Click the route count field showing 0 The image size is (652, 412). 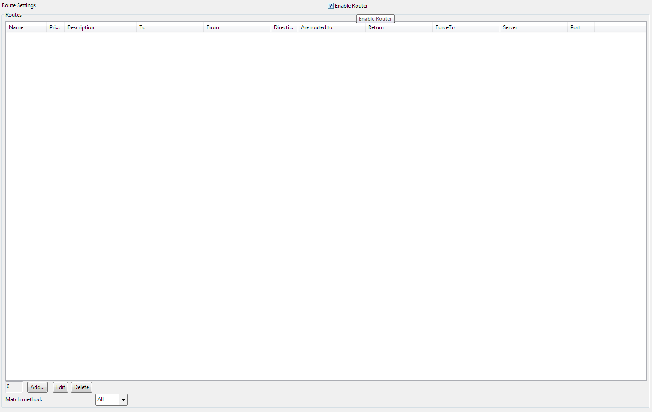coord(14,387)
